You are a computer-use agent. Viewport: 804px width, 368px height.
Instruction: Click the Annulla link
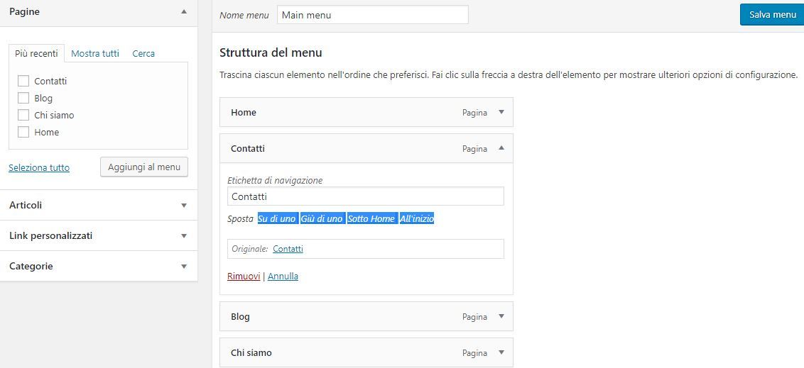point(283,276)
